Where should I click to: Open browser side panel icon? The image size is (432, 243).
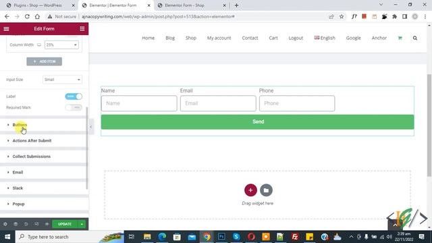(x=405, y=16)
